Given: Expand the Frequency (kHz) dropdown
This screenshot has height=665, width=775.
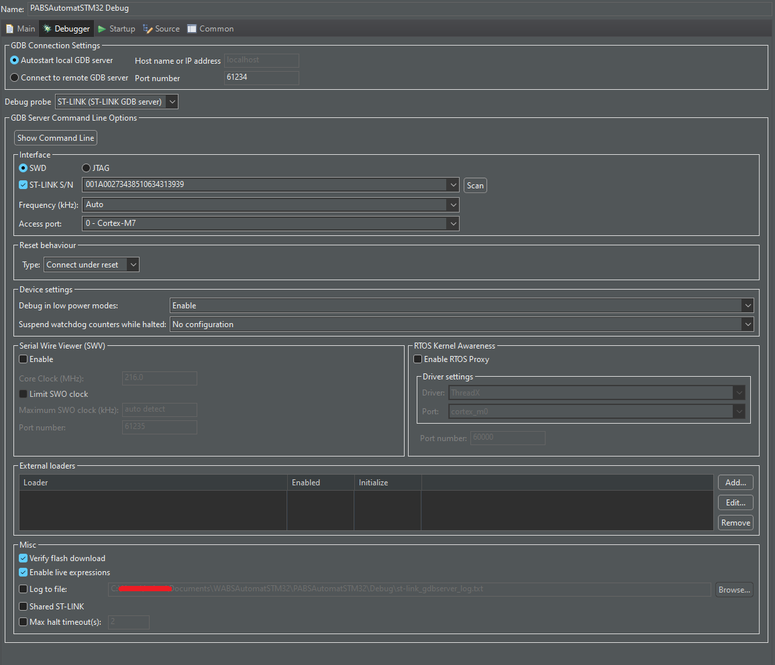Looking at the screenshot, I should pyautogui.click(x=453, y=204).
